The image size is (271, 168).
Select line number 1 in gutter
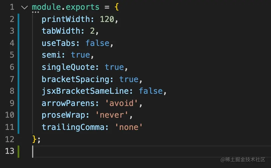(12, 7)
